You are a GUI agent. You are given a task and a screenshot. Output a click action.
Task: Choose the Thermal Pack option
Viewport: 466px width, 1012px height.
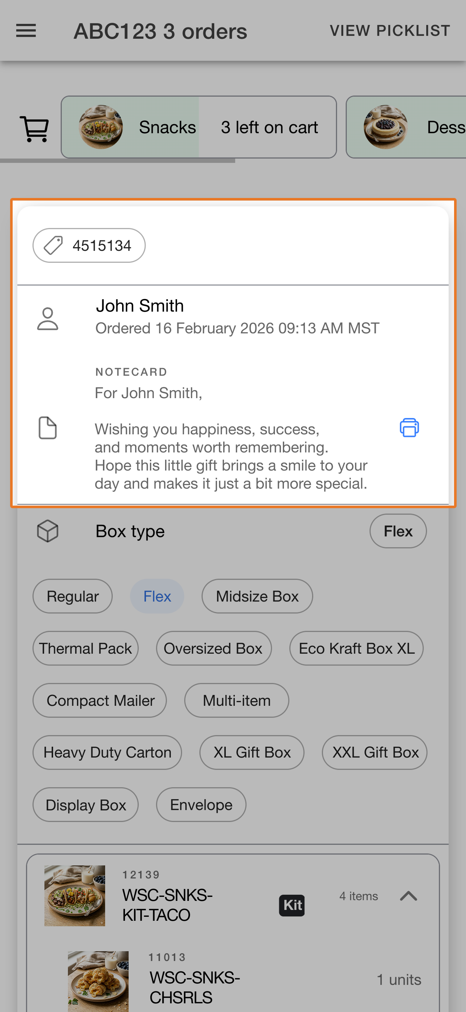click(x=86, y=648)
